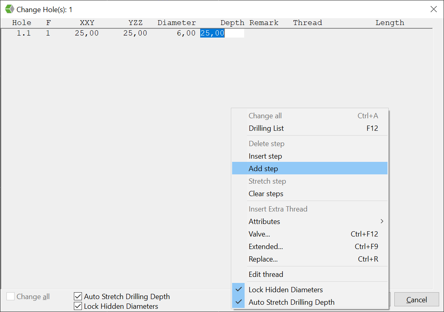Click the XXY value 25,00
This screenshot has width=444, height=312.
coord(87,33)
